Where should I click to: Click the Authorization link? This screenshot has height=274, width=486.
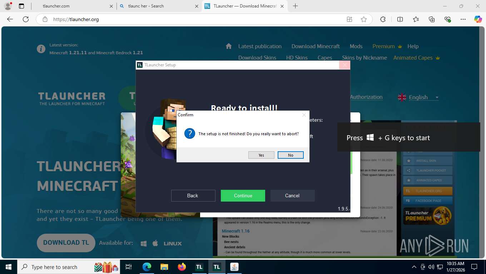(366, 97)
